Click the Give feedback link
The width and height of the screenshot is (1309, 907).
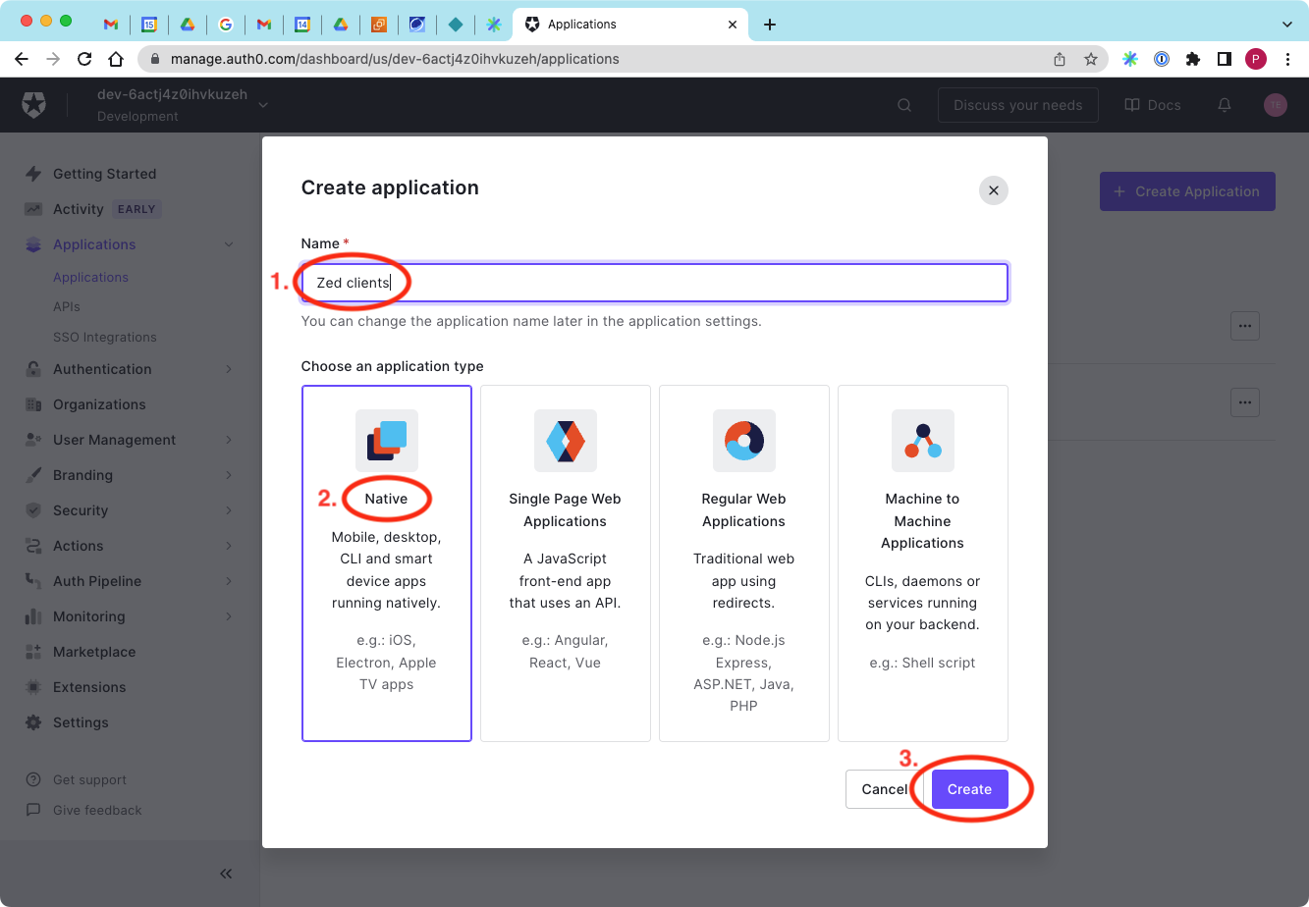84,810
